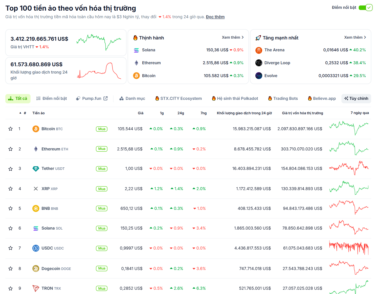
Task: Open the Bitcoin 7-day sparkline chart
Action: (x=349, y=128)
